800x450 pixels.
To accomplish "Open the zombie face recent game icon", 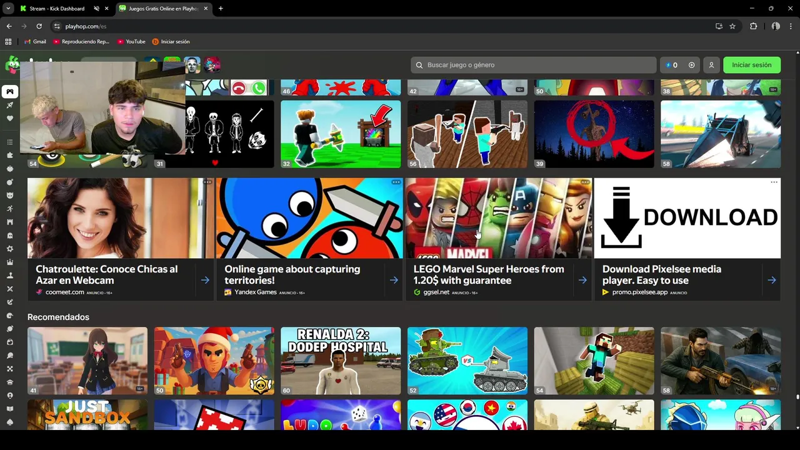I will (192, 65).
